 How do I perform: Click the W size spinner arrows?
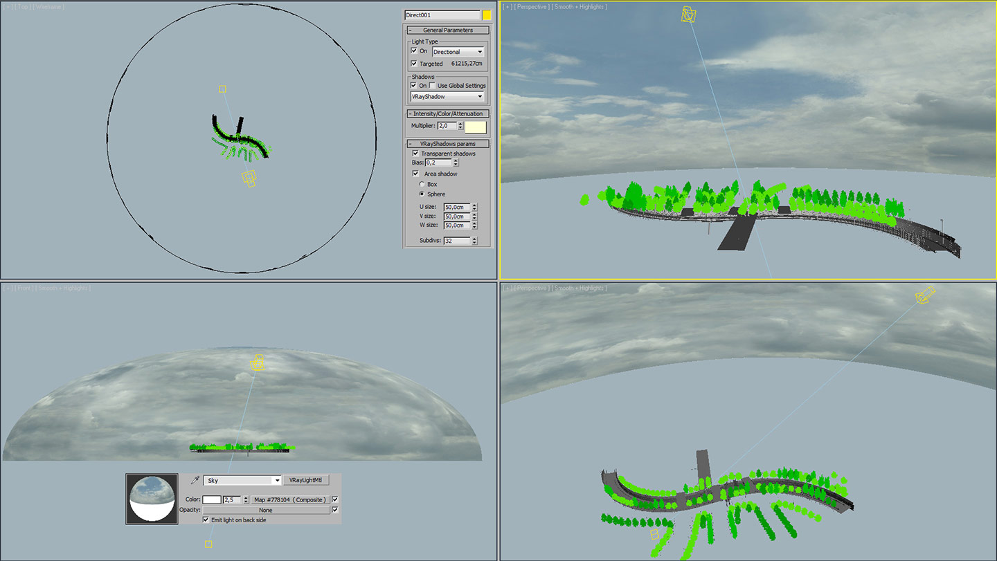474,226
